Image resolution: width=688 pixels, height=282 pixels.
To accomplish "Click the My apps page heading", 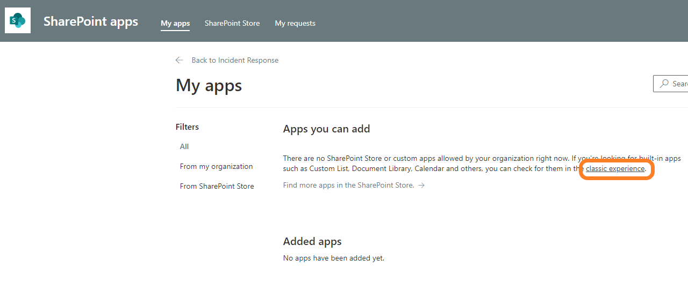I will coord(209,85).
